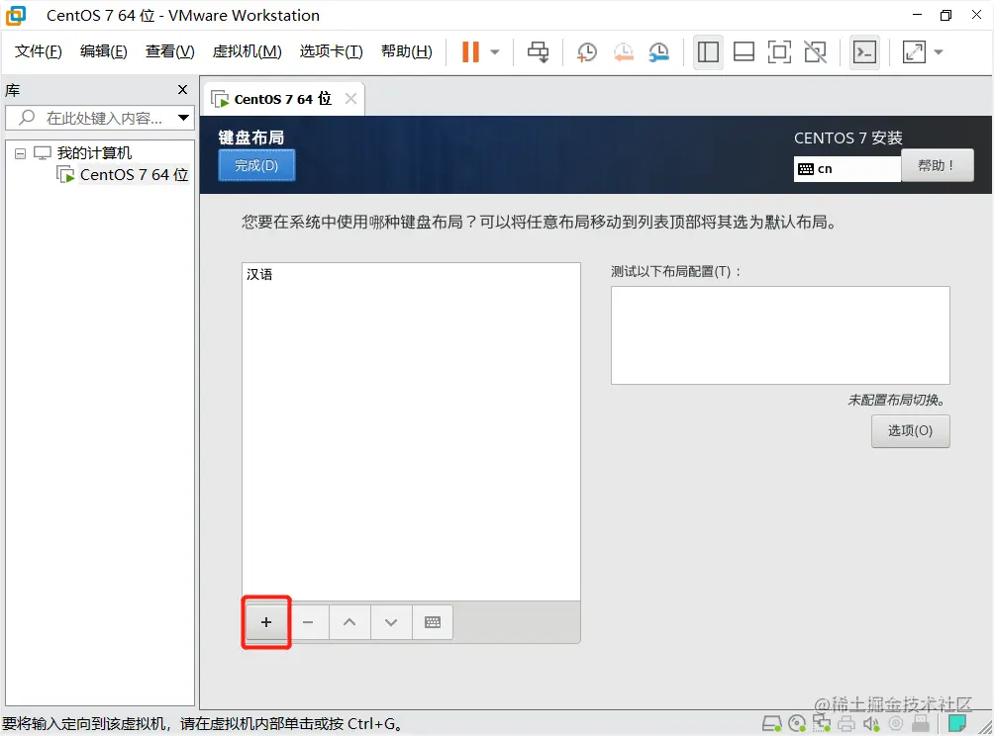Open the stretch display options dropdown
Image resolution: width=994 pixels, height=736 pixels.
939,52
